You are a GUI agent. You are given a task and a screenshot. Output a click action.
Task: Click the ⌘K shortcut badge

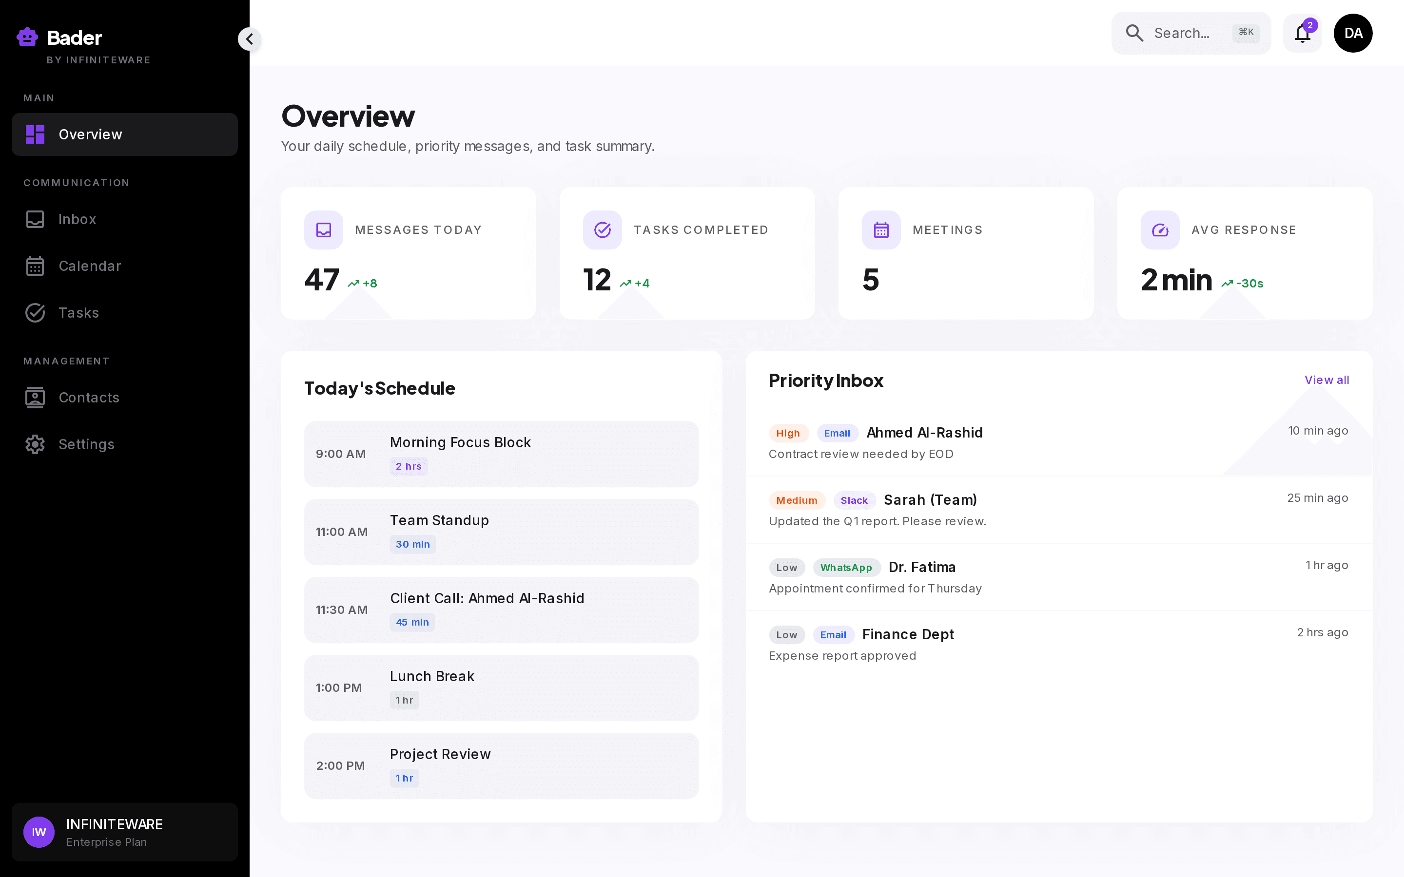click(1246, 33)
